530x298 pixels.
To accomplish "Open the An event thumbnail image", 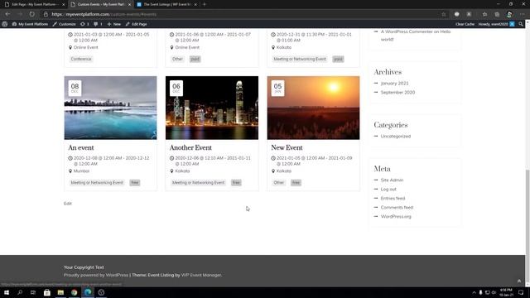I will coord(110,108).
